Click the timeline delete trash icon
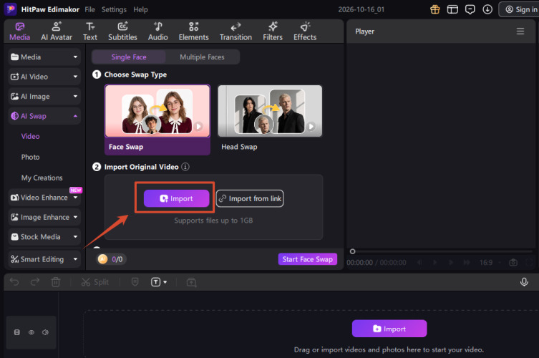539x358 pixels. [55, 282]
